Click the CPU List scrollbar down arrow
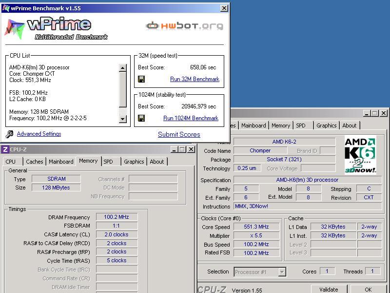This screenshot has height=293, width=390. pos(123,119)
